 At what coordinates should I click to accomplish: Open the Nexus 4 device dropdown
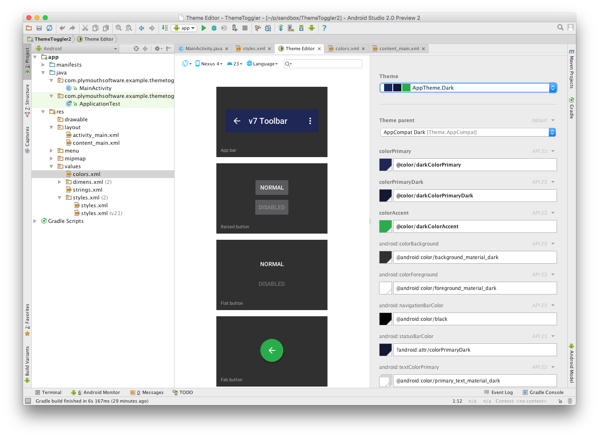(209, 64)
